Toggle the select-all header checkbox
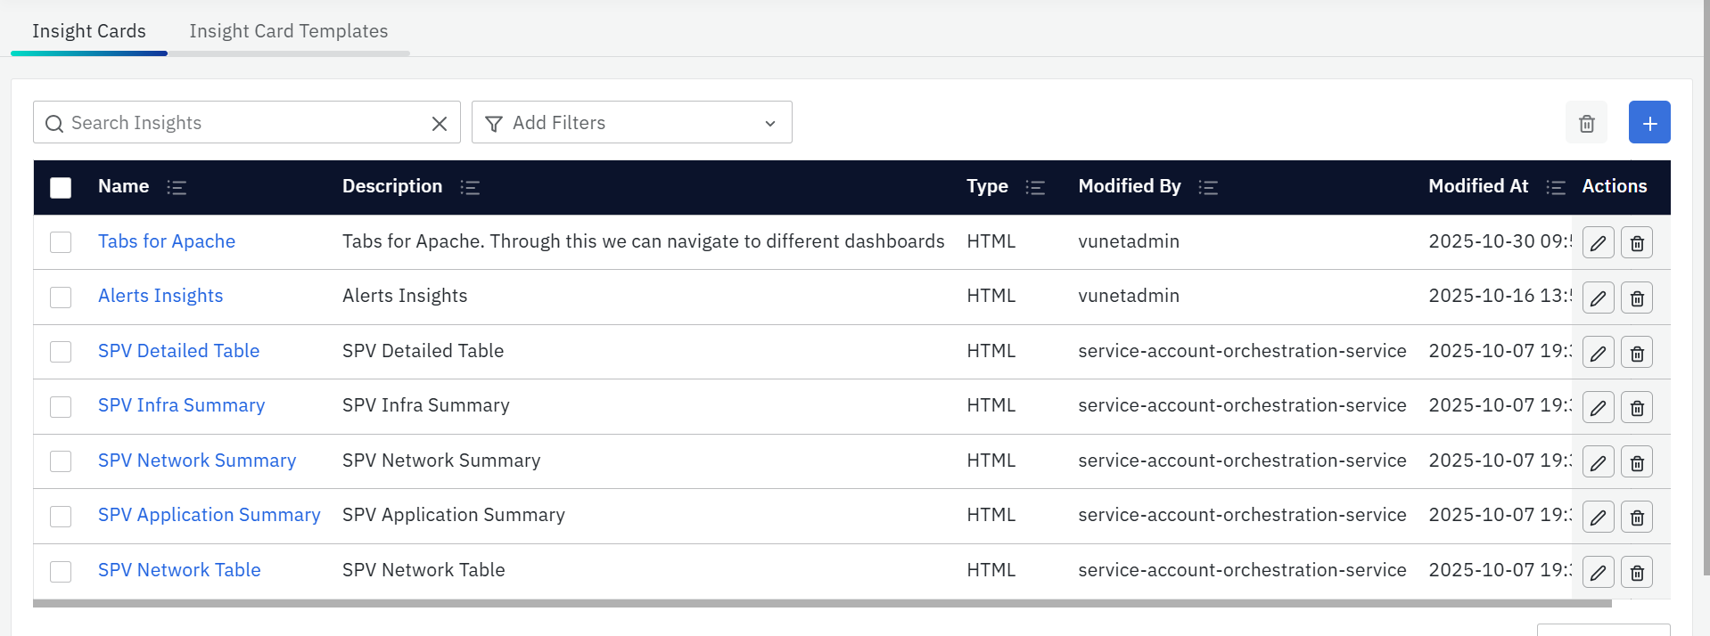 pyautogui.click(x=61, y=187)
